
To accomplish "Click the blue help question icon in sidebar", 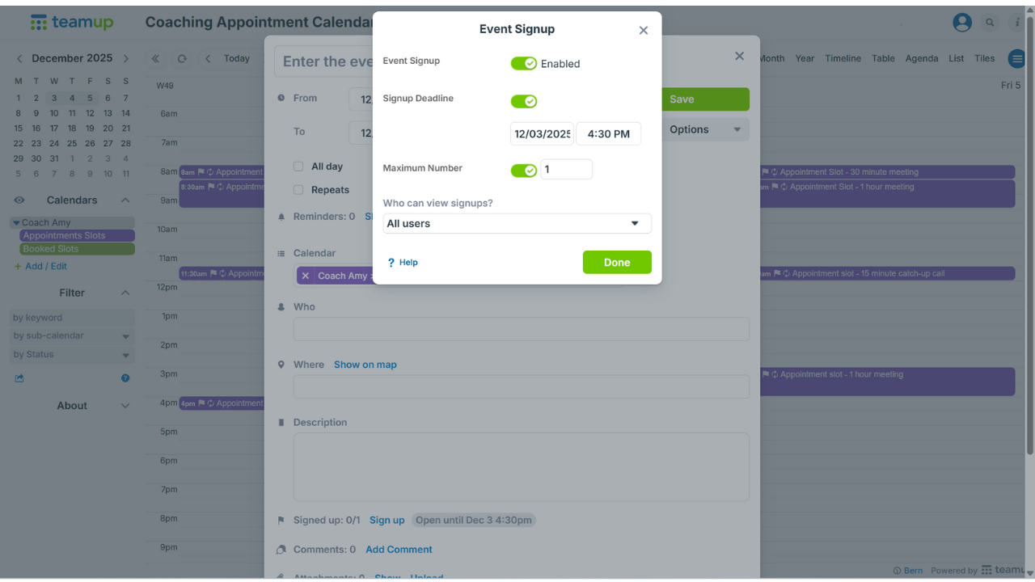I will click(125, 377).
